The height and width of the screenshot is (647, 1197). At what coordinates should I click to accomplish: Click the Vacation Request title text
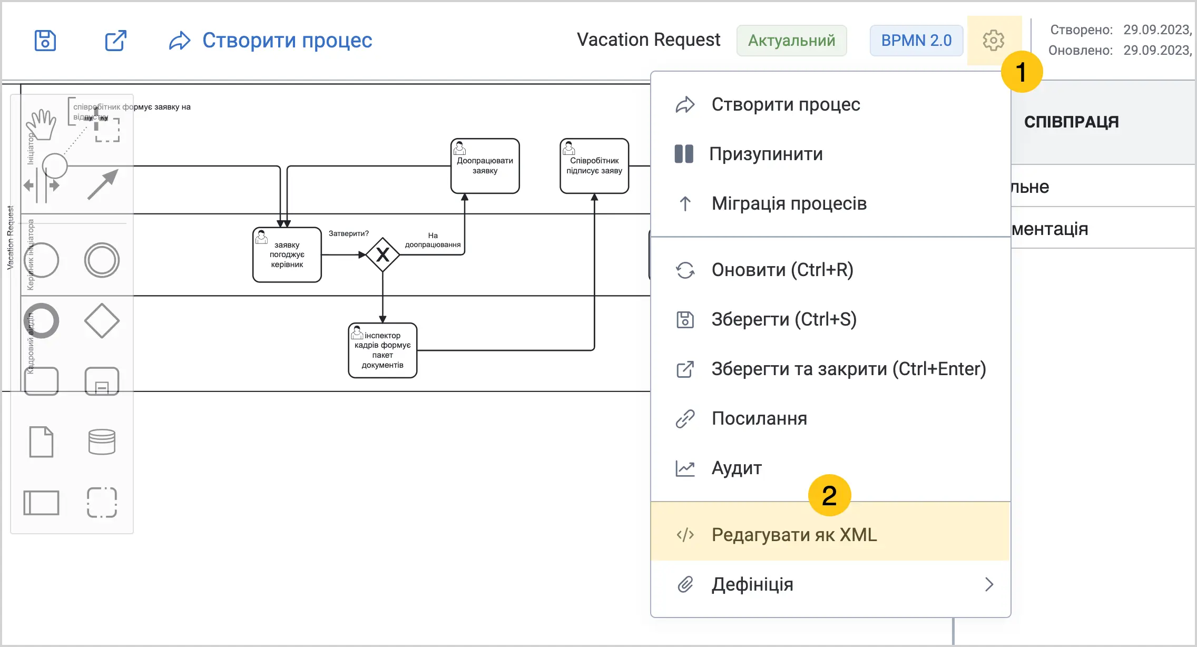coord(649,40)
